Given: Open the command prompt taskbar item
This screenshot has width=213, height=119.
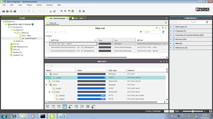Looking at the screenshot, I should pyautogui.click(x=43, y=116).
